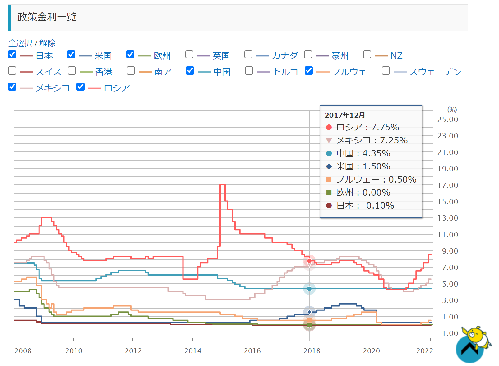
Task: Uncheck the 日本 checkbox
Action: 12,54
